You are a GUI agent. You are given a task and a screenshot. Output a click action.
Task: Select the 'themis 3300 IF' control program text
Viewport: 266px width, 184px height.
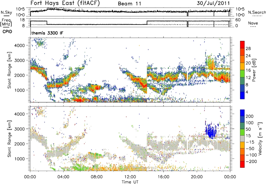[x=47, y=33]
